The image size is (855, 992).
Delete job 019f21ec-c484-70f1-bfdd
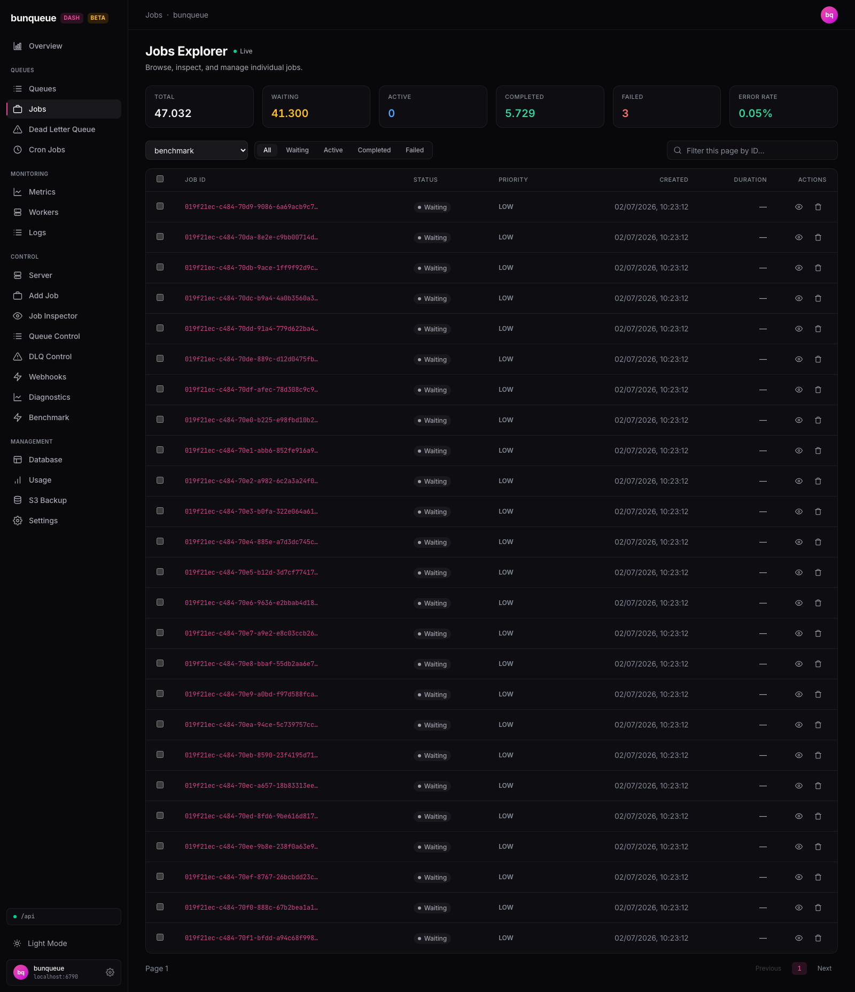tap(818, 938)
